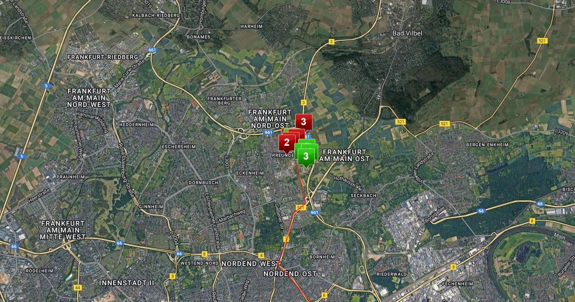Select the Bergen-Enkheim place label

coord(490,144)
